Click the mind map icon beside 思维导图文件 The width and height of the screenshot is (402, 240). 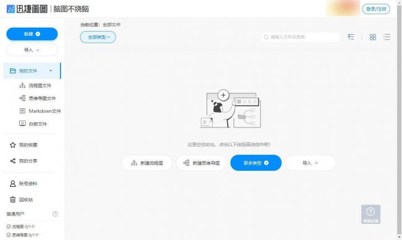click(x=22, y=98)
